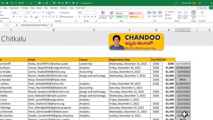Image resolution: width=213 pixels, height=120 pixels.
Task: Decrease indent in Alignment group
Action: (x=53, y=17)
